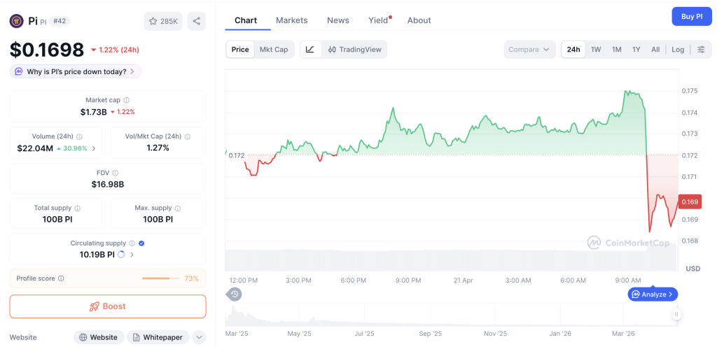Expand Volume (24h) details arrow

(95, 148)
